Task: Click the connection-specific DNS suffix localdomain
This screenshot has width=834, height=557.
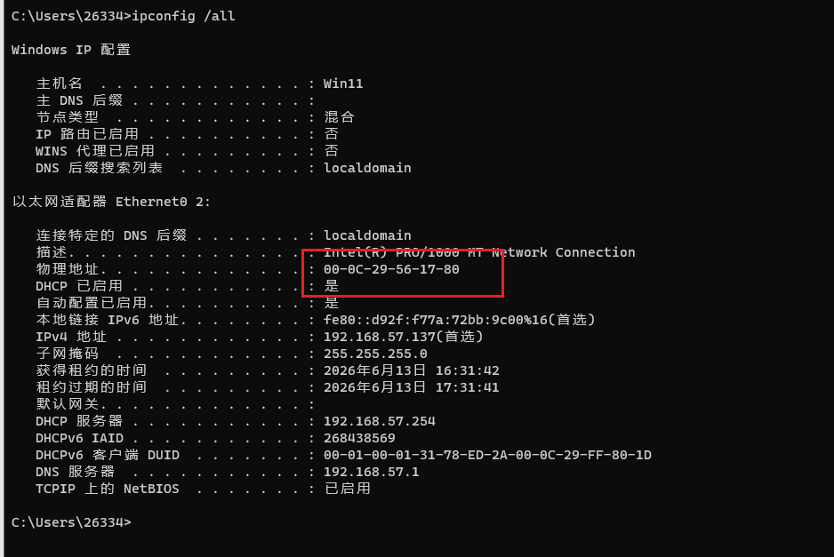Action: (x=367, y=235)
